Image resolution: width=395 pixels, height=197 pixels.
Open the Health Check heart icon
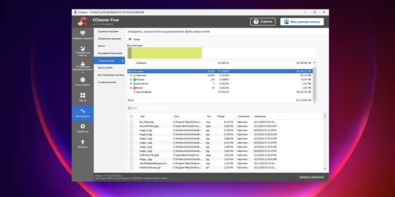[x=83, y=33]
